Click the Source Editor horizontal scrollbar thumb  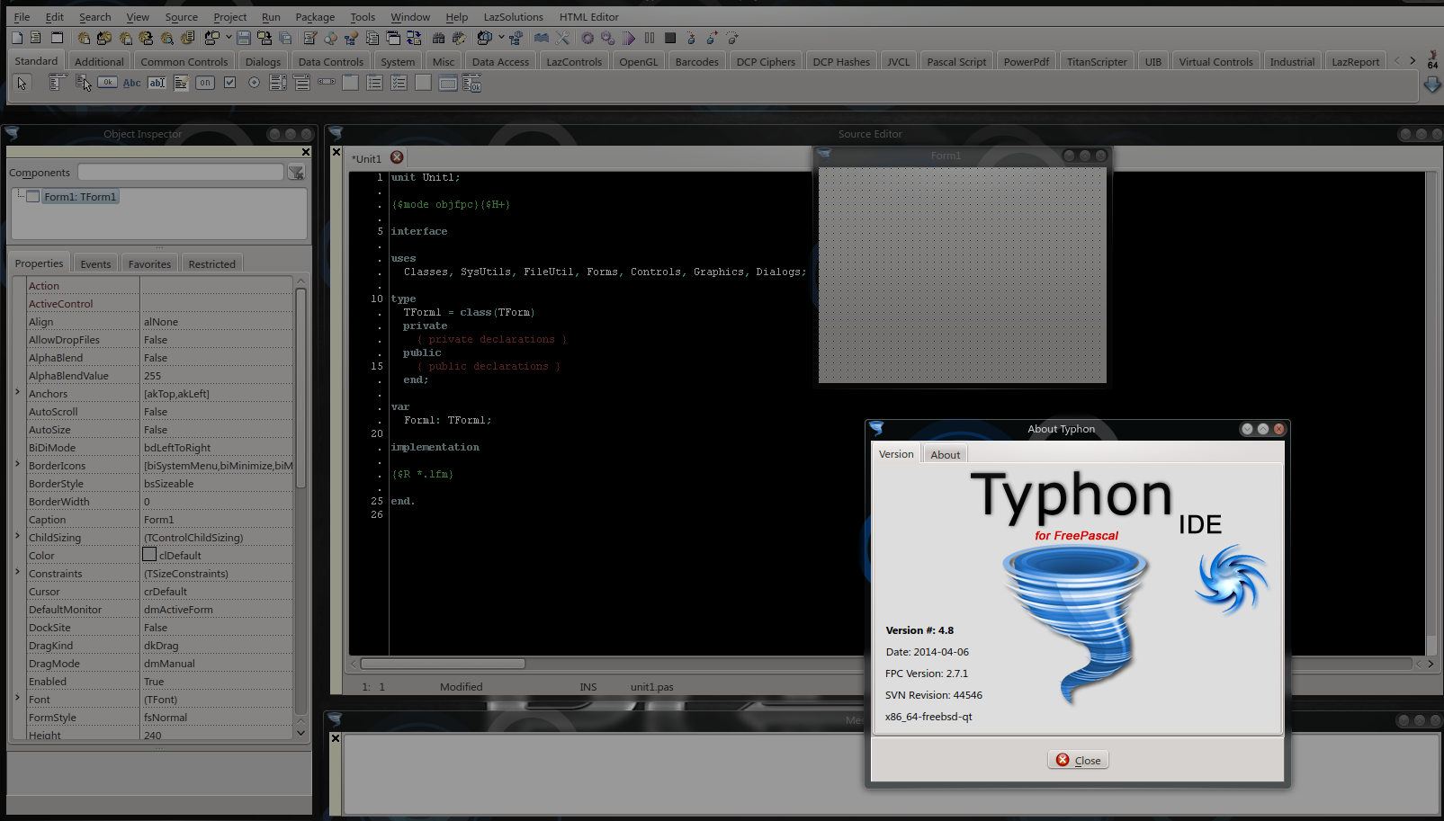443,664
